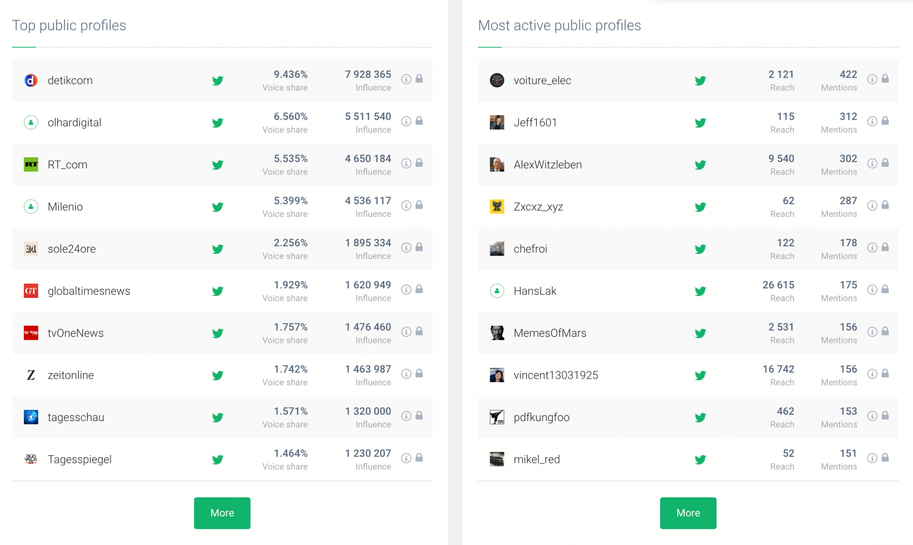Open the MemesOfMars profile name
This screenshot has width=913, height=545.
pyautogui.click(x=550, y=333)
